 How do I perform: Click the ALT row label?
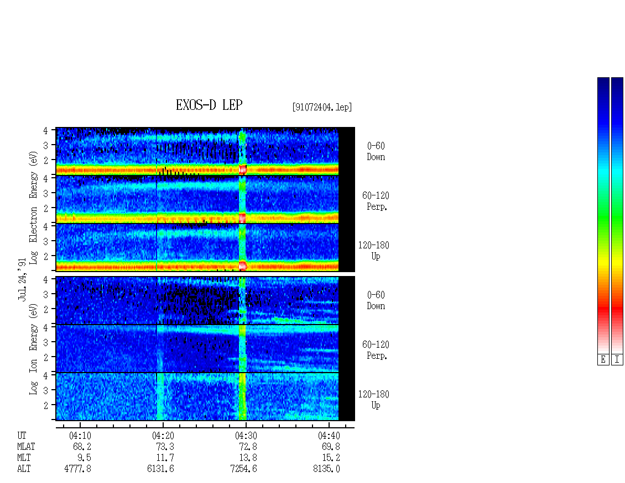tap(24, 469)
